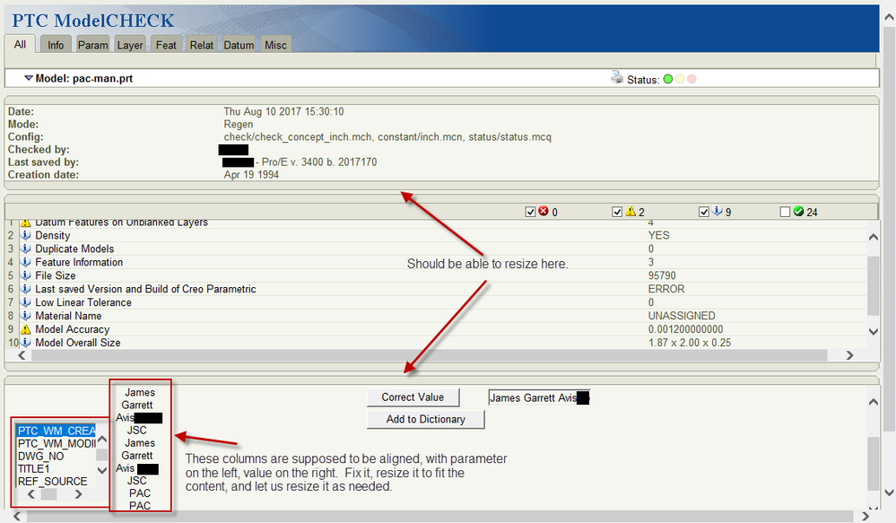The image size is (896, 523).
Task: Click info icon on Feature Information row
Action: coord(26,262)
